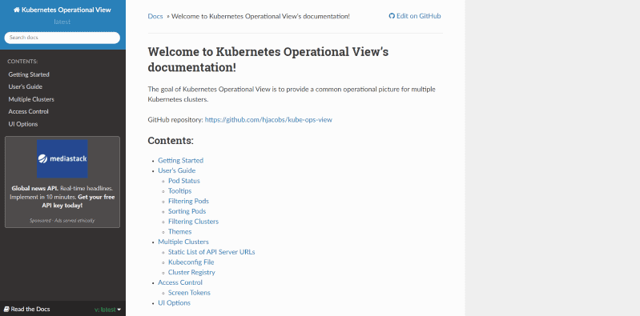
Task: Expand the version selector caret at latest
Action: coord(119,310)
